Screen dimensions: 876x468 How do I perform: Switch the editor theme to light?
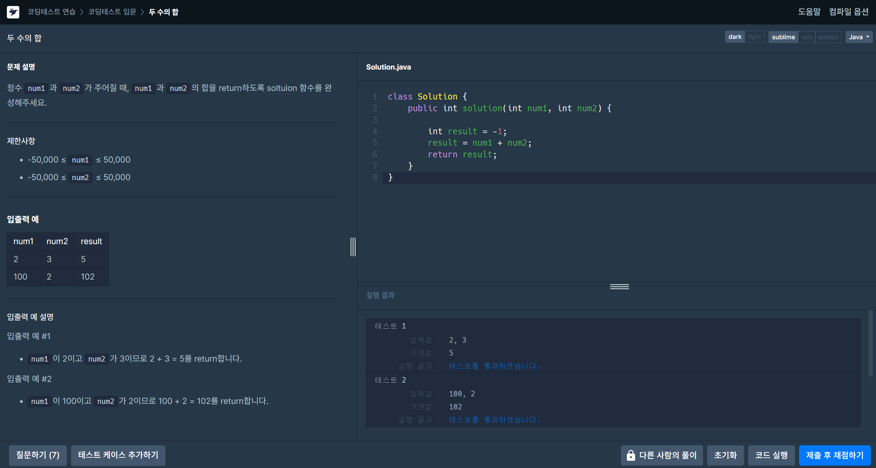coord(754,37)
